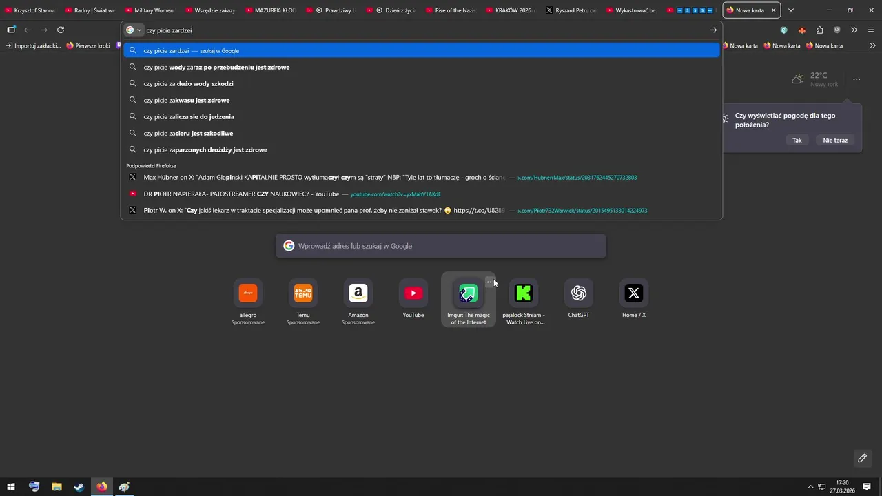
Task: Click the sidebar toggle icon left of Back
Action: (x=11, y=30)
